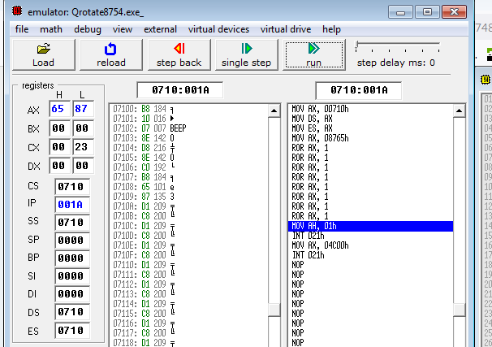Open the file menu

click(x=21, y=28)
